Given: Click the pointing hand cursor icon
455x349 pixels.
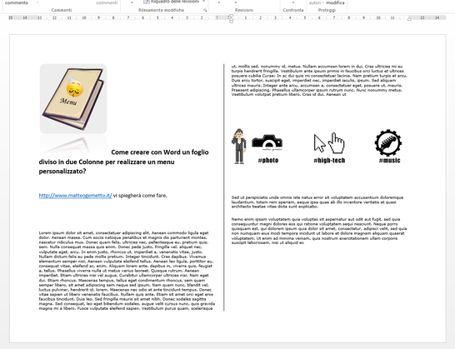Looking at the screenshot, I should pos(336,143).
